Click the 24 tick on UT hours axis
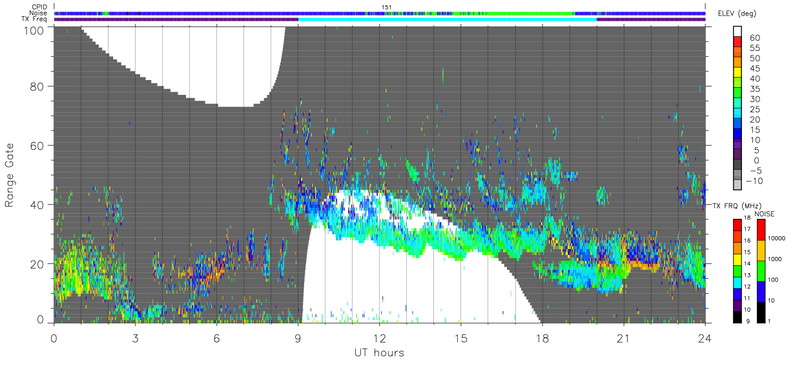 705,338
